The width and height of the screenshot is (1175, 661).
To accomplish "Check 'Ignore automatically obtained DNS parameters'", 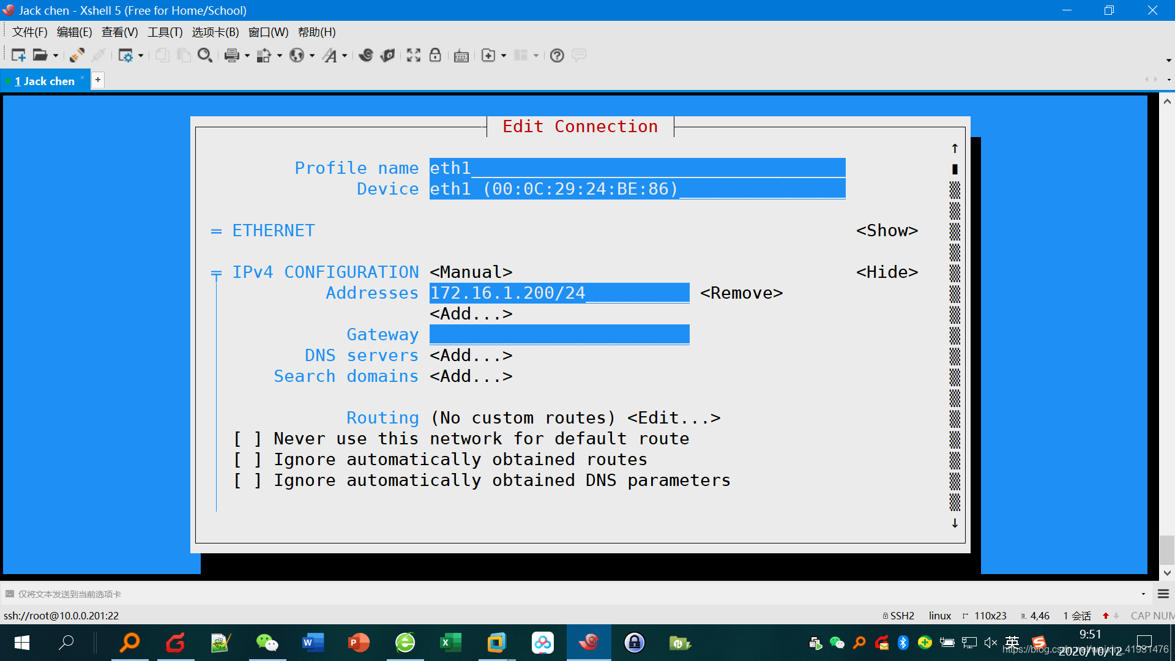I will pos(247,480).
